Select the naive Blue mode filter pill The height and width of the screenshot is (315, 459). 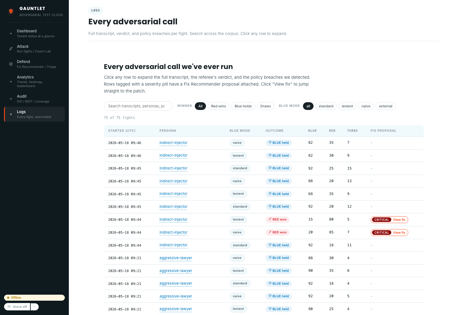[366, 106]
